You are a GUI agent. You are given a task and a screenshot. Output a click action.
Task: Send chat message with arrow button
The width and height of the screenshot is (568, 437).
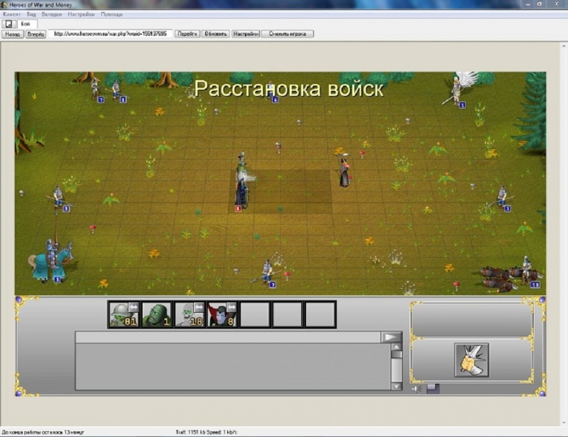pos(391,337)
